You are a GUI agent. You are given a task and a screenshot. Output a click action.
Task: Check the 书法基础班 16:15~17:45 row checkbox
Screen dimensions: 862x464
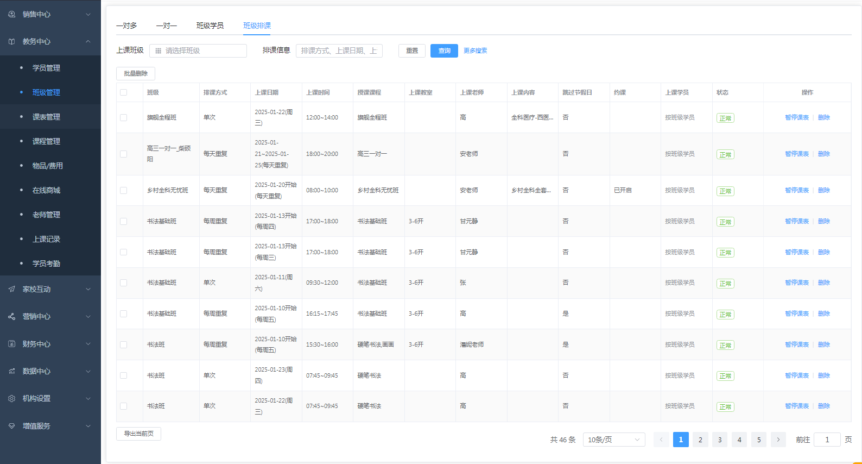click(124, 313)
